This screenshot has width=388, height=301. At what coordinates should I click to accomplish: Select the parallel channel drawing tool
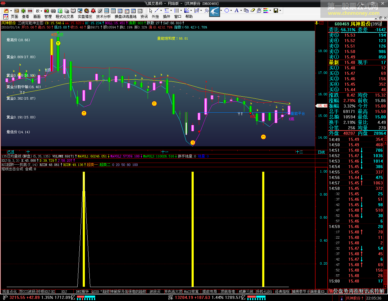[197, 11]
